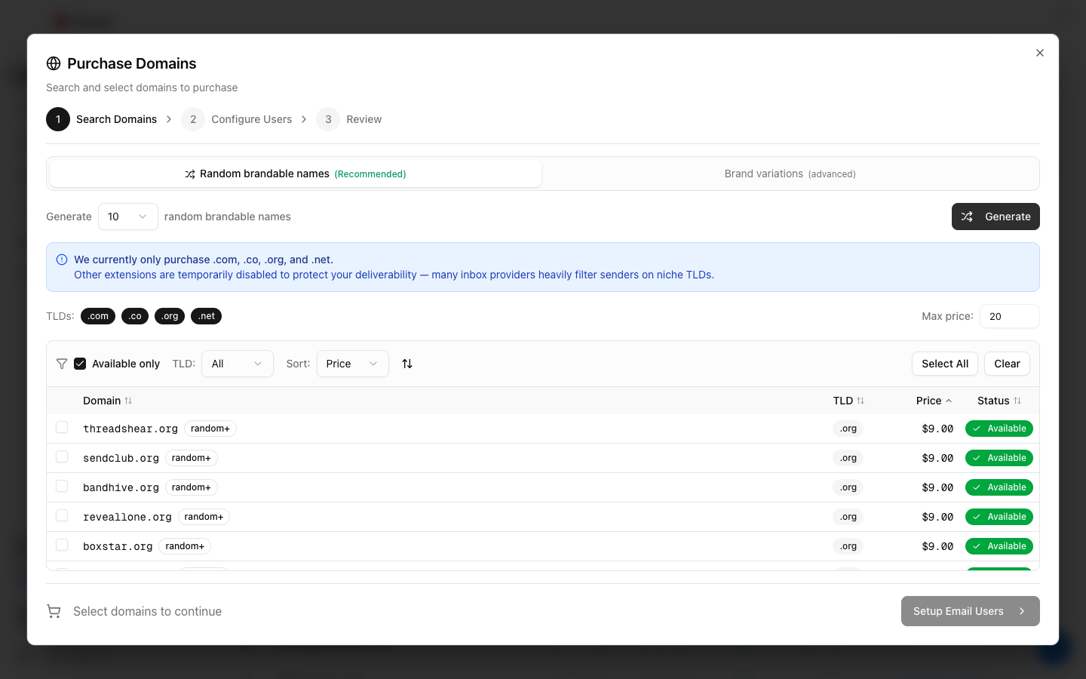The image size is (1086, 679).
Task: Select the boxstar.org checkbox
Action: (62, 545)
